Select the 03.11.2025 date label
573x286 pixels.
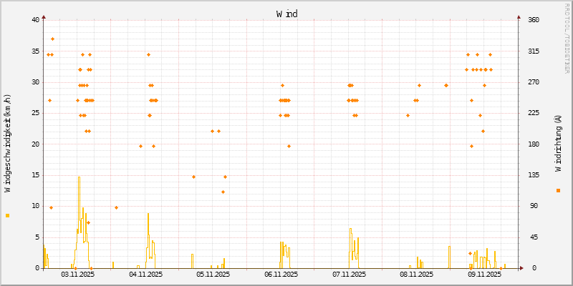click(x=77, y=274)
